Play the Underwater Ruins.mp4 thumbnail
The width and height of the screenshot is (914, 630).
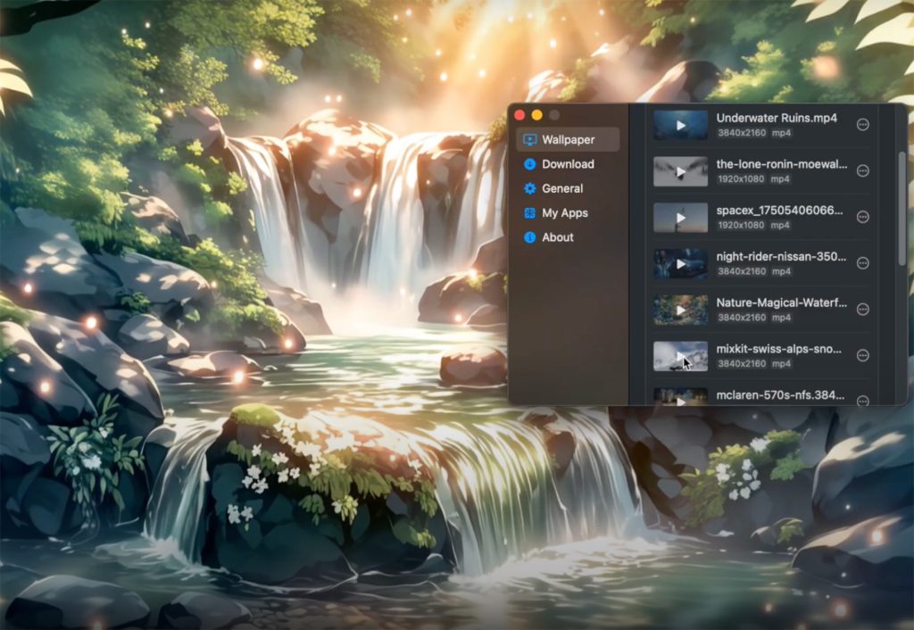(x=680, y=125)
